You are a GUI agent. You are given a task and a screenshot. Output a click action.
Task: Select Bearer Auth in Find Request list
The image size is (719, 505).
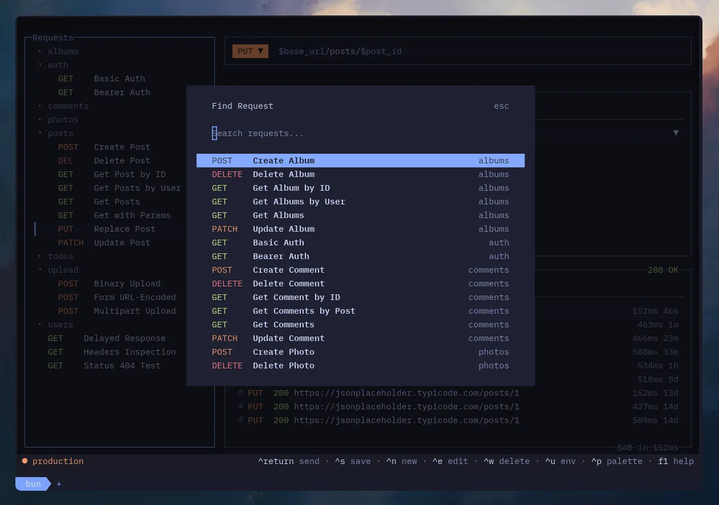click(x=360, y=256)
